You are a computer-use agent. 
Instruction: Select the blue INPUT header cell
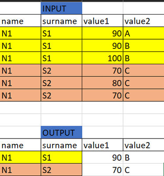pyautogui.click(x=62, y=8)
